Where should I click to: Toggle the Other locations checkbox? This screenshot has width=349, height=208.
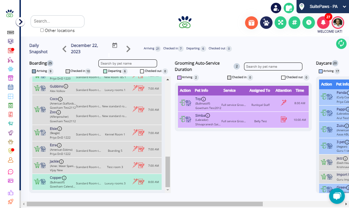click(42, 30)
